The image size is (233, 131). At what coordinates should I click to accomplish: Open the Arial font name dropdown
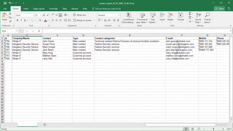[33, 15]
